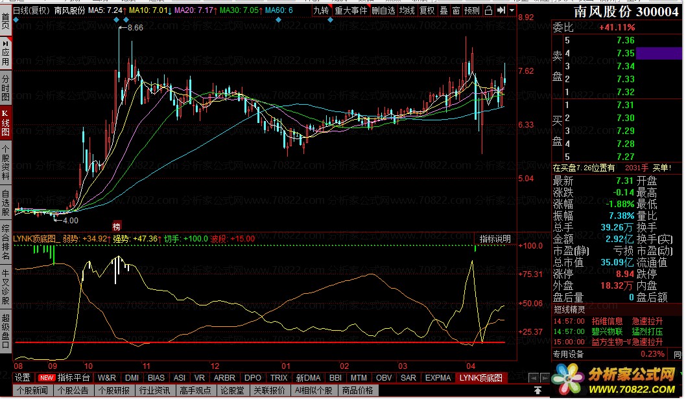Image resolution: width=686 pixels, height=400 pixels.
Task: Click the scroll-to-top arrow icon at bottom
Action: (x=538, y=390)
